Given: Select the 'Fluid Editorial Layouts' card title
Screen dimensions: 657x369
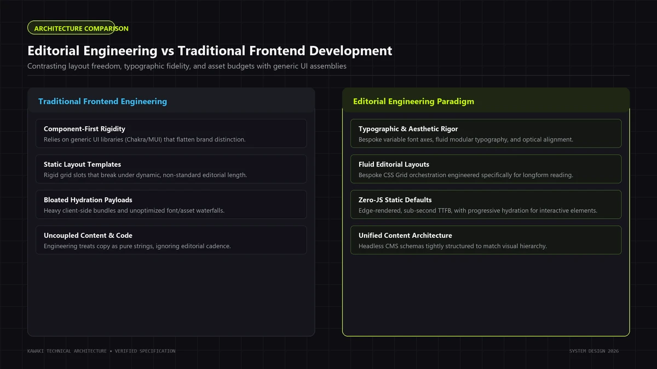Looking at the screenshot, I should point(394,165).
